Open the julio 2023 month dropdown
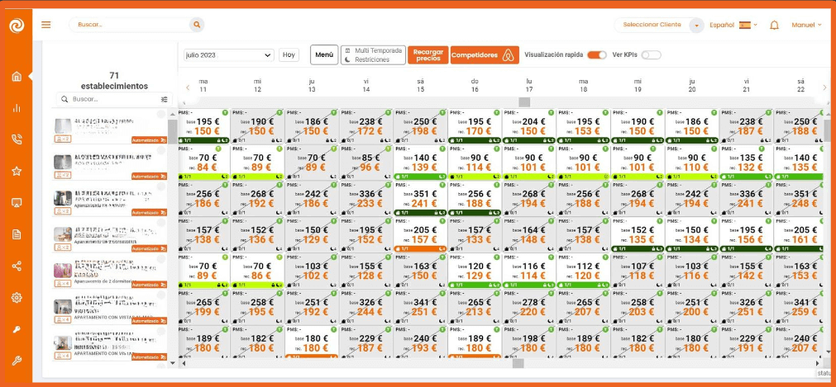The width and height of the screenshot is (836, 387). pos(229,55)
